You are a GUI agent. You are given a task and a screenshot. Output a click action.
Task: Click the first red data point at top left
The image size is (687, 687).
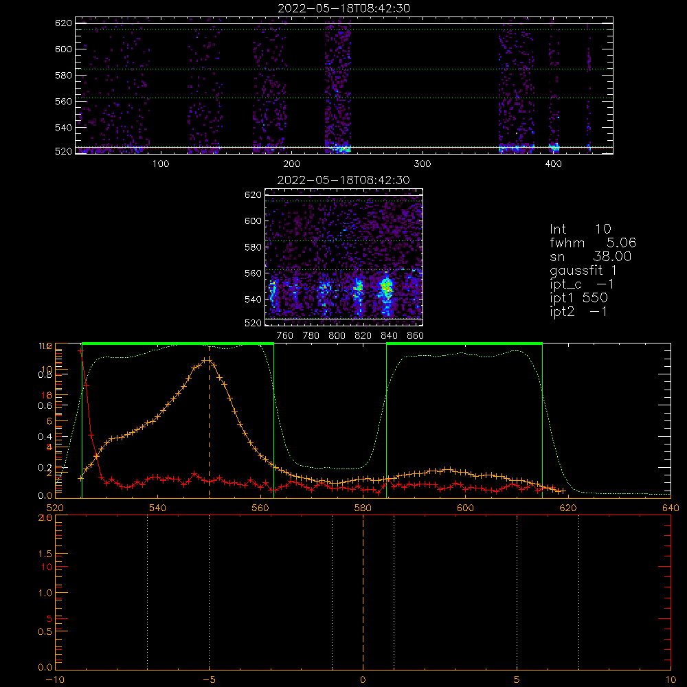[x=80, y=350]
